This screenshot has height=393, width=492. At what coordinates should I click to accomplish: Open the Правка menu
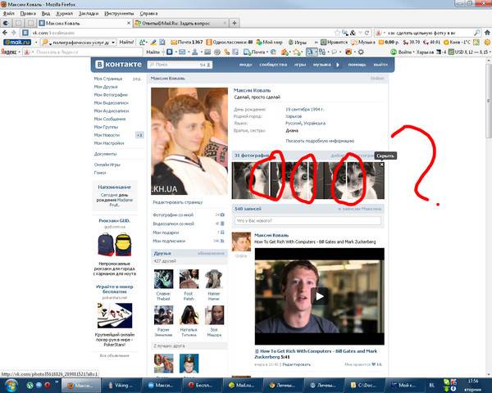pos(28,13)
